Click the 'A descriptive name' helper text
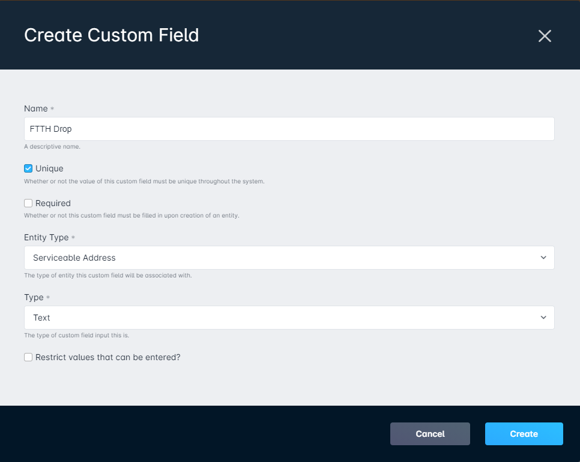Viewport: 580px width, 462px height. pyautogui.click(x=52, y=147)
